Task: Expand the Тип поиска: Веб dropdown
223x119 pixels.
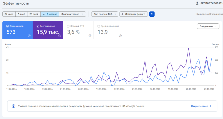Action: point(105,14)
